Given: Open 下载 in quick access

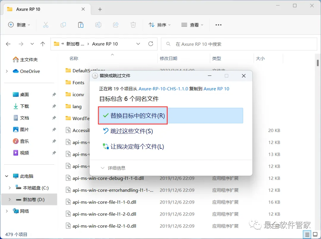Looking at the screenshot, I should pos(24,106).
